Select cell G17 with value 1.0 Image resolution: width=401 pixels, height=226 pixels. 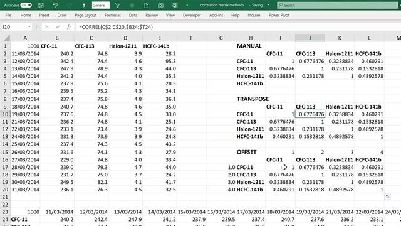[221, 168]
